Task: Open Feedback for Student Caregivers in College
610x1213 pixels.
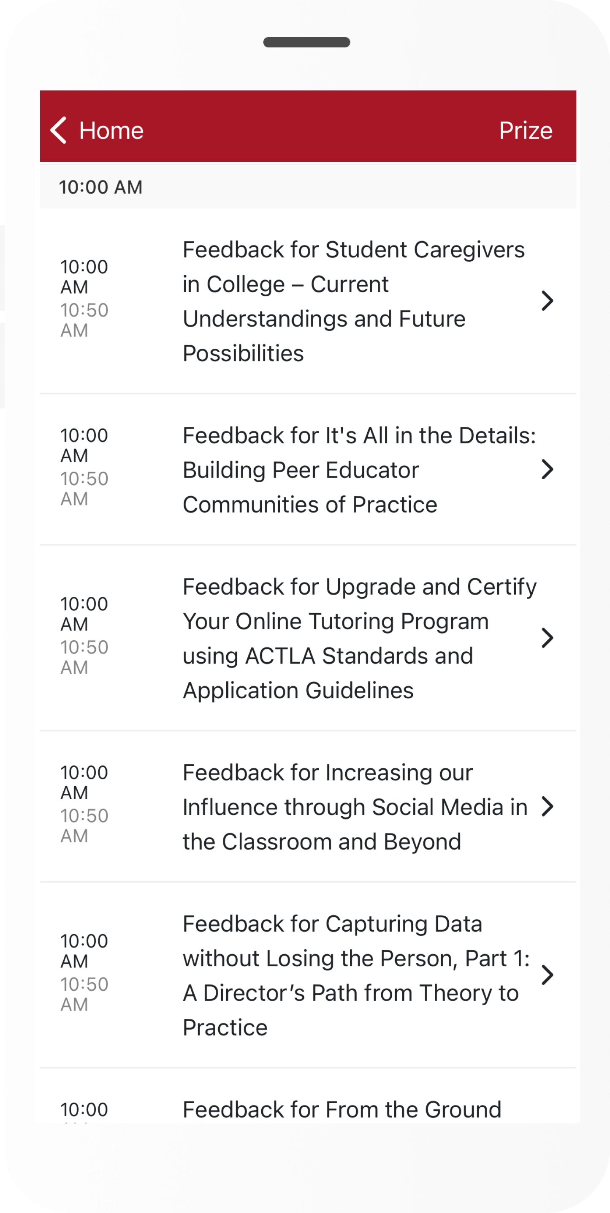Action: [x=353, y=301]
